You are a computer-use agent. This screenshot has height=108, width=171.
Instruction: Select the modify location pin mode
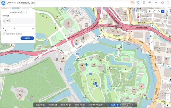pos(150,11)
